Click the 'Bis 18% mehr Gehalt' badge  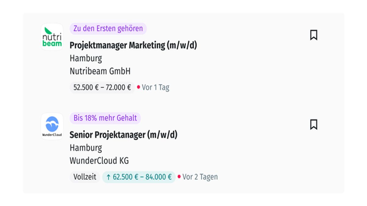(105, 118)
